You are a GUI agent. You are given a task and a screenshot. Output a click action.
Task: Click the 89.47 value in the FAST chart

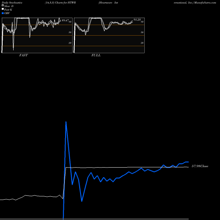(65, 20)
